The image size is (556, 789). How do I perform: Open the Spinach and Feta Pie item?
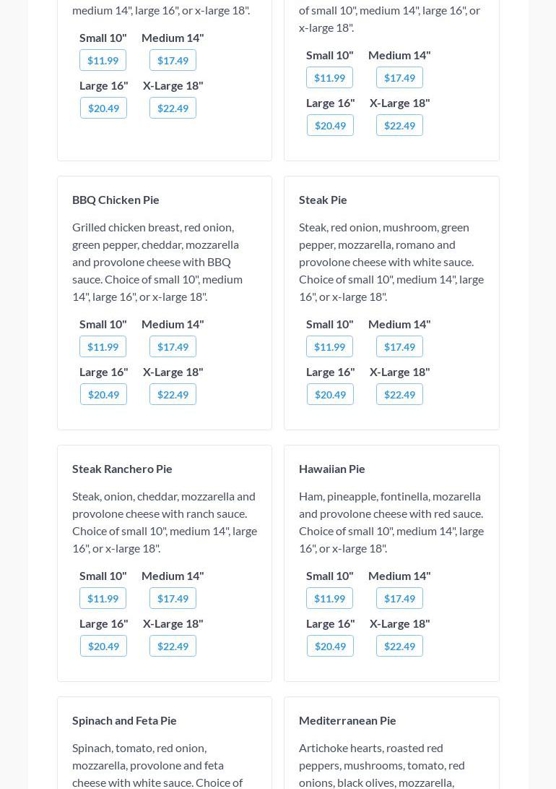tap(124, 720)
